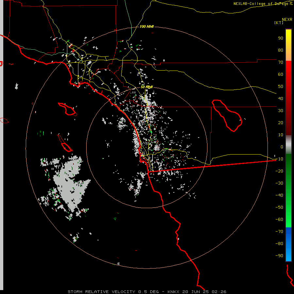The image size is (294, 294).
Task: Click the 0 label on velocity scale
Action: click(282, 147)
